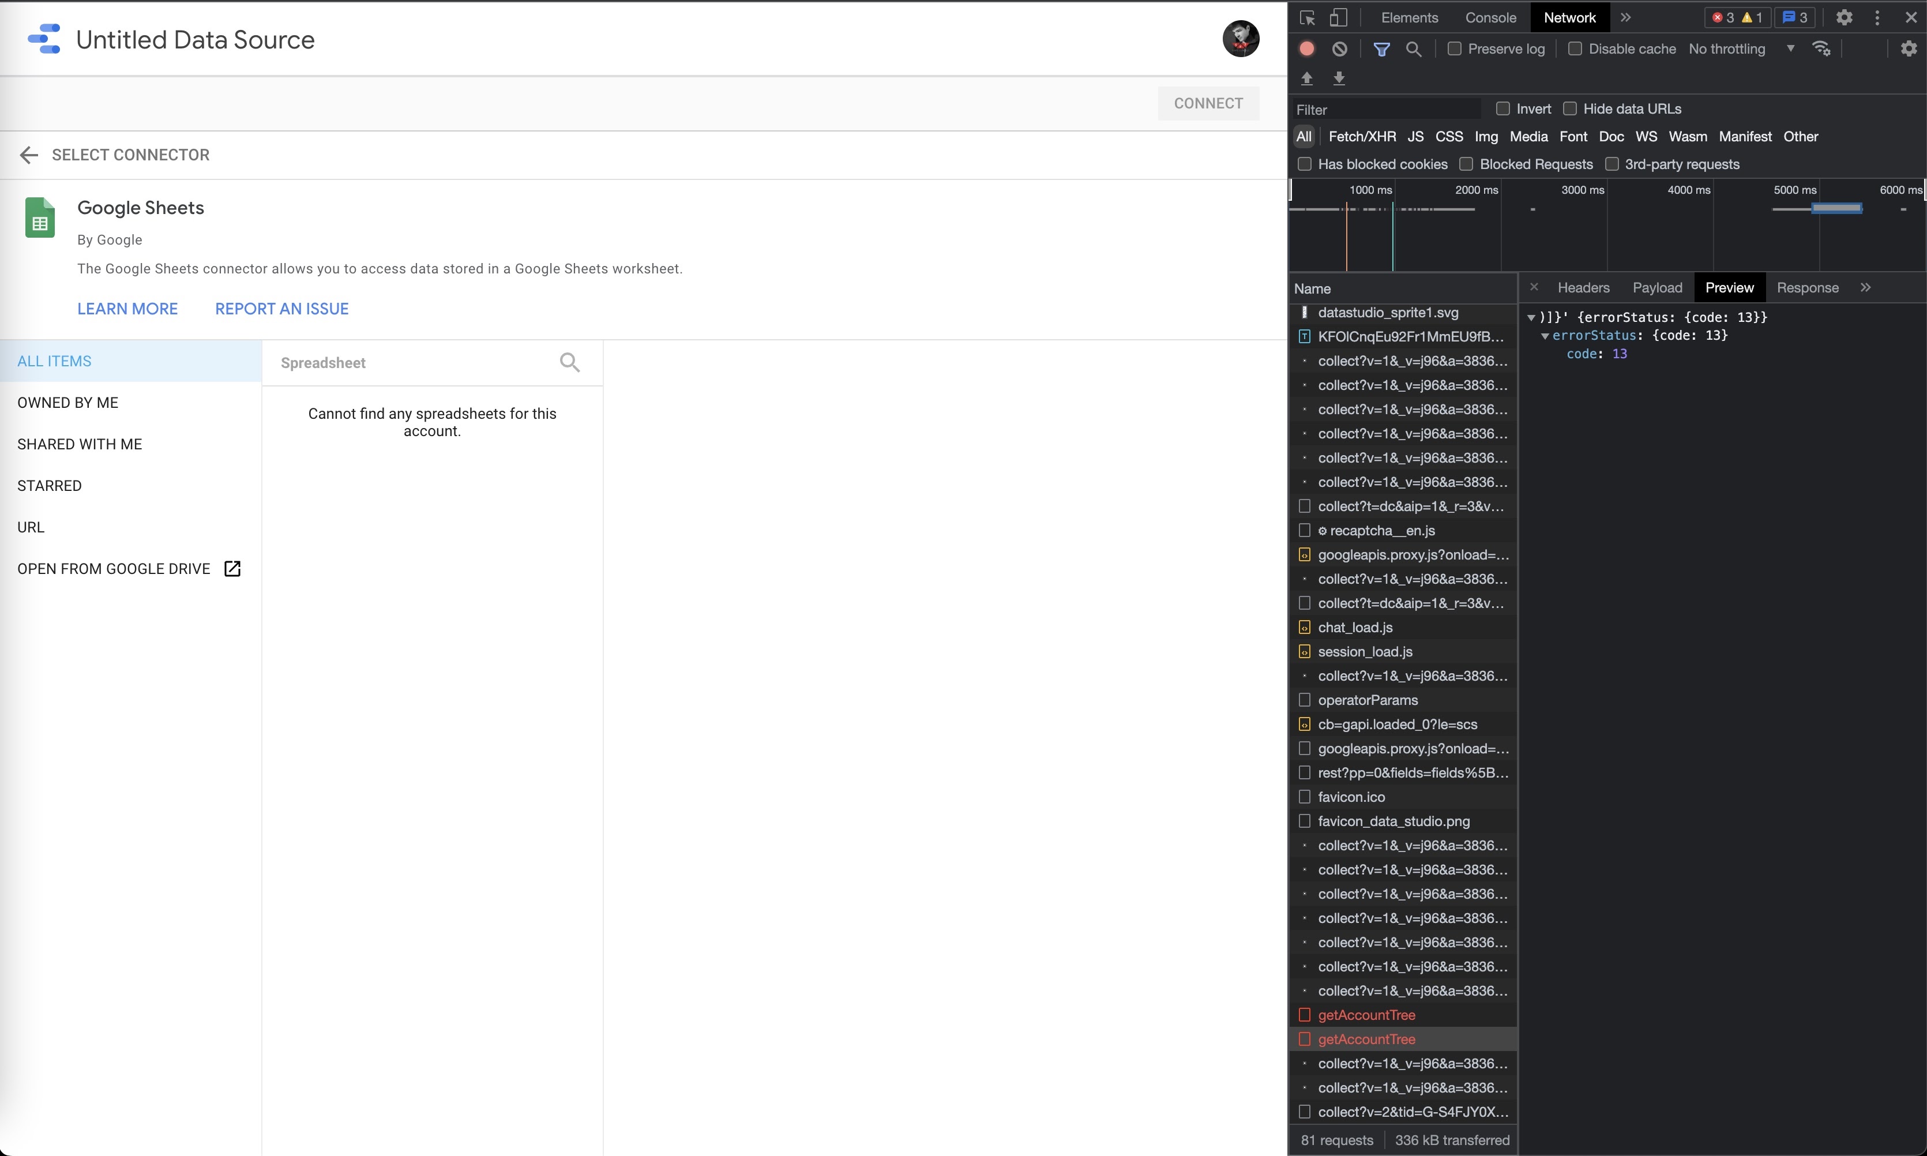This screenshot has width=1927, height=1156.
Task: Open Network panel settings gear
Action: point(1909,48)
